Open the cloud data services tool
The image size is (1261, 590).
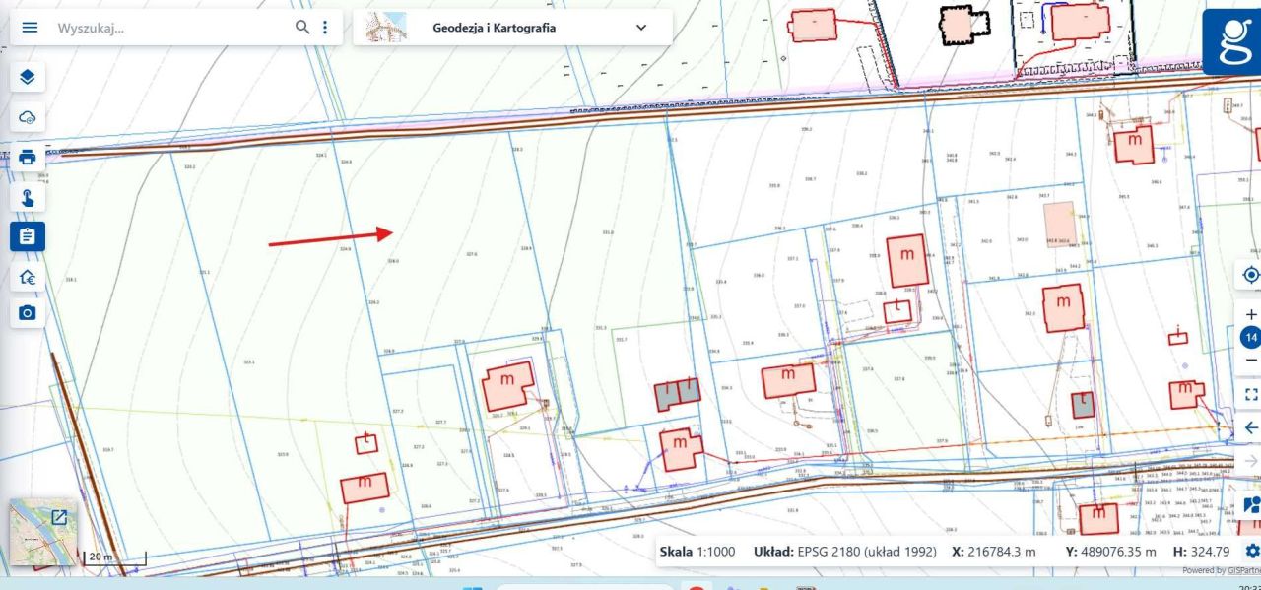pos(28,117)
